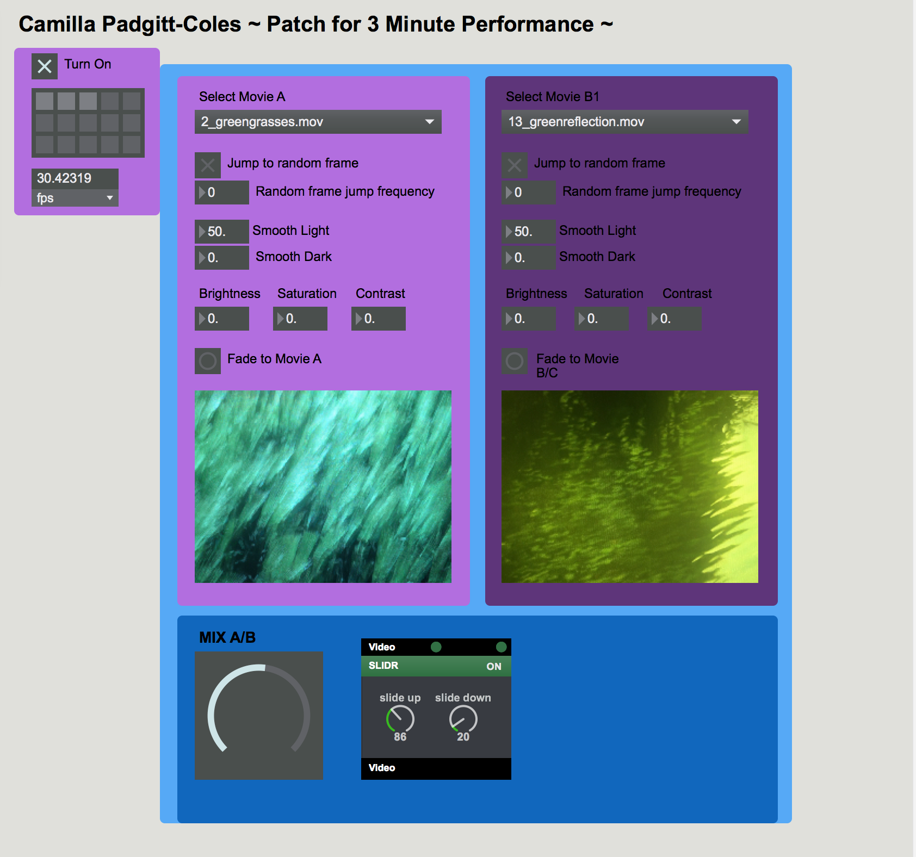The image size is (916, 857).
Task: Click Movie A Saturation number box
Action: [300, 319]
